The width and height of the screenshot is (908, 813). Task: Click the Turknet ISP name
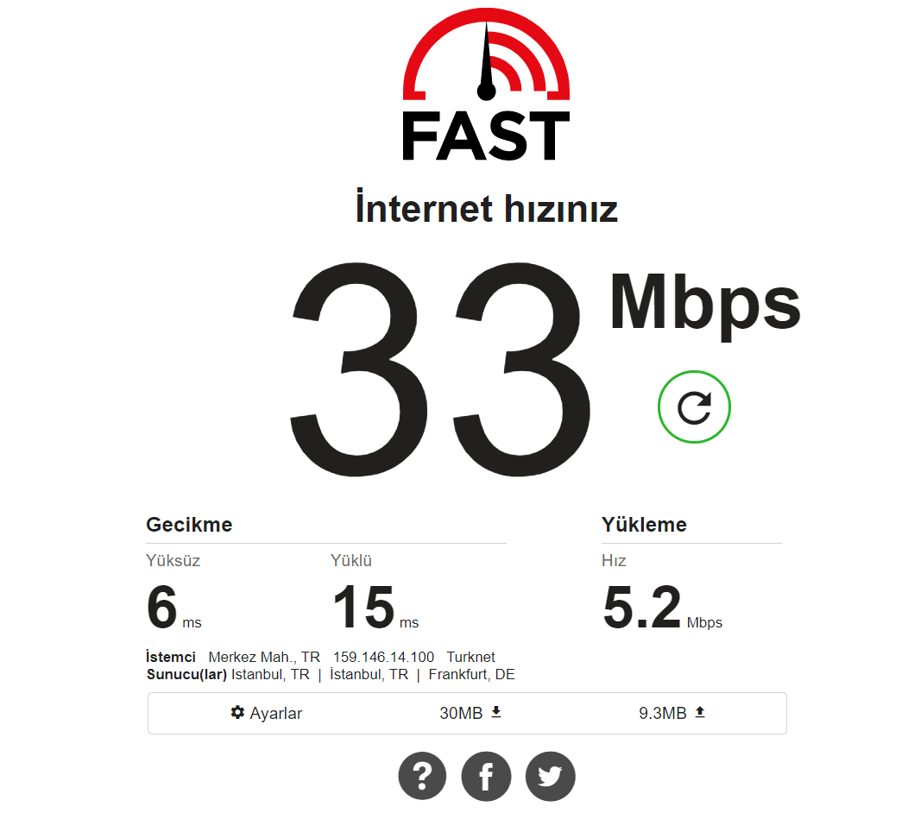click(x=470, y=657)
